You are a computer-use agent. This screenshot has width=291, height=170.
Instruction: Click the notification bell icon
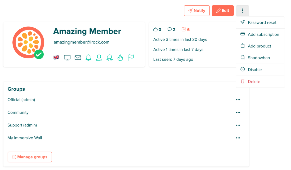(x=88, y=57)
